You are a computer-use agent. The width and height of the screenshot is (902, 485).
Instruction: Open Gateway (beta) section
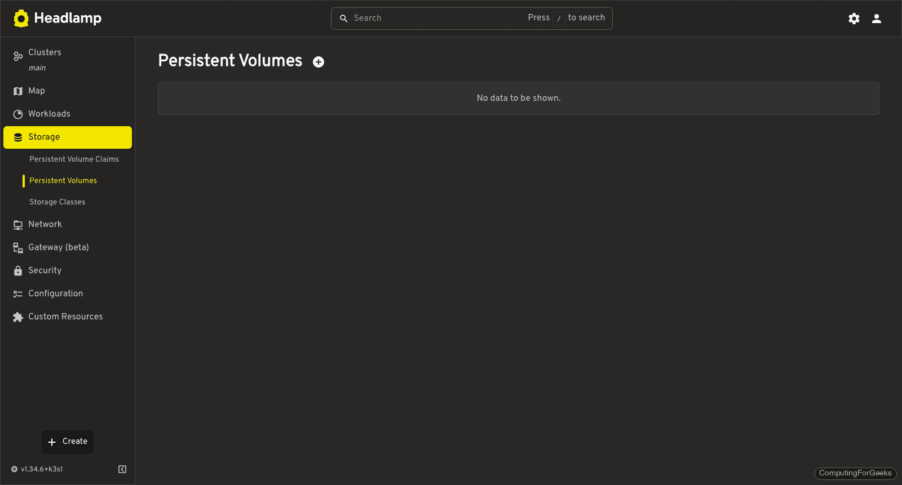point(68,248)
